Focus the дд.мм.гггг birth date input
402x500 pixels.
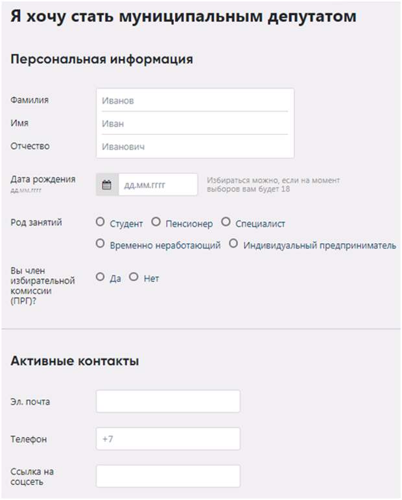[x=158, y=185]
